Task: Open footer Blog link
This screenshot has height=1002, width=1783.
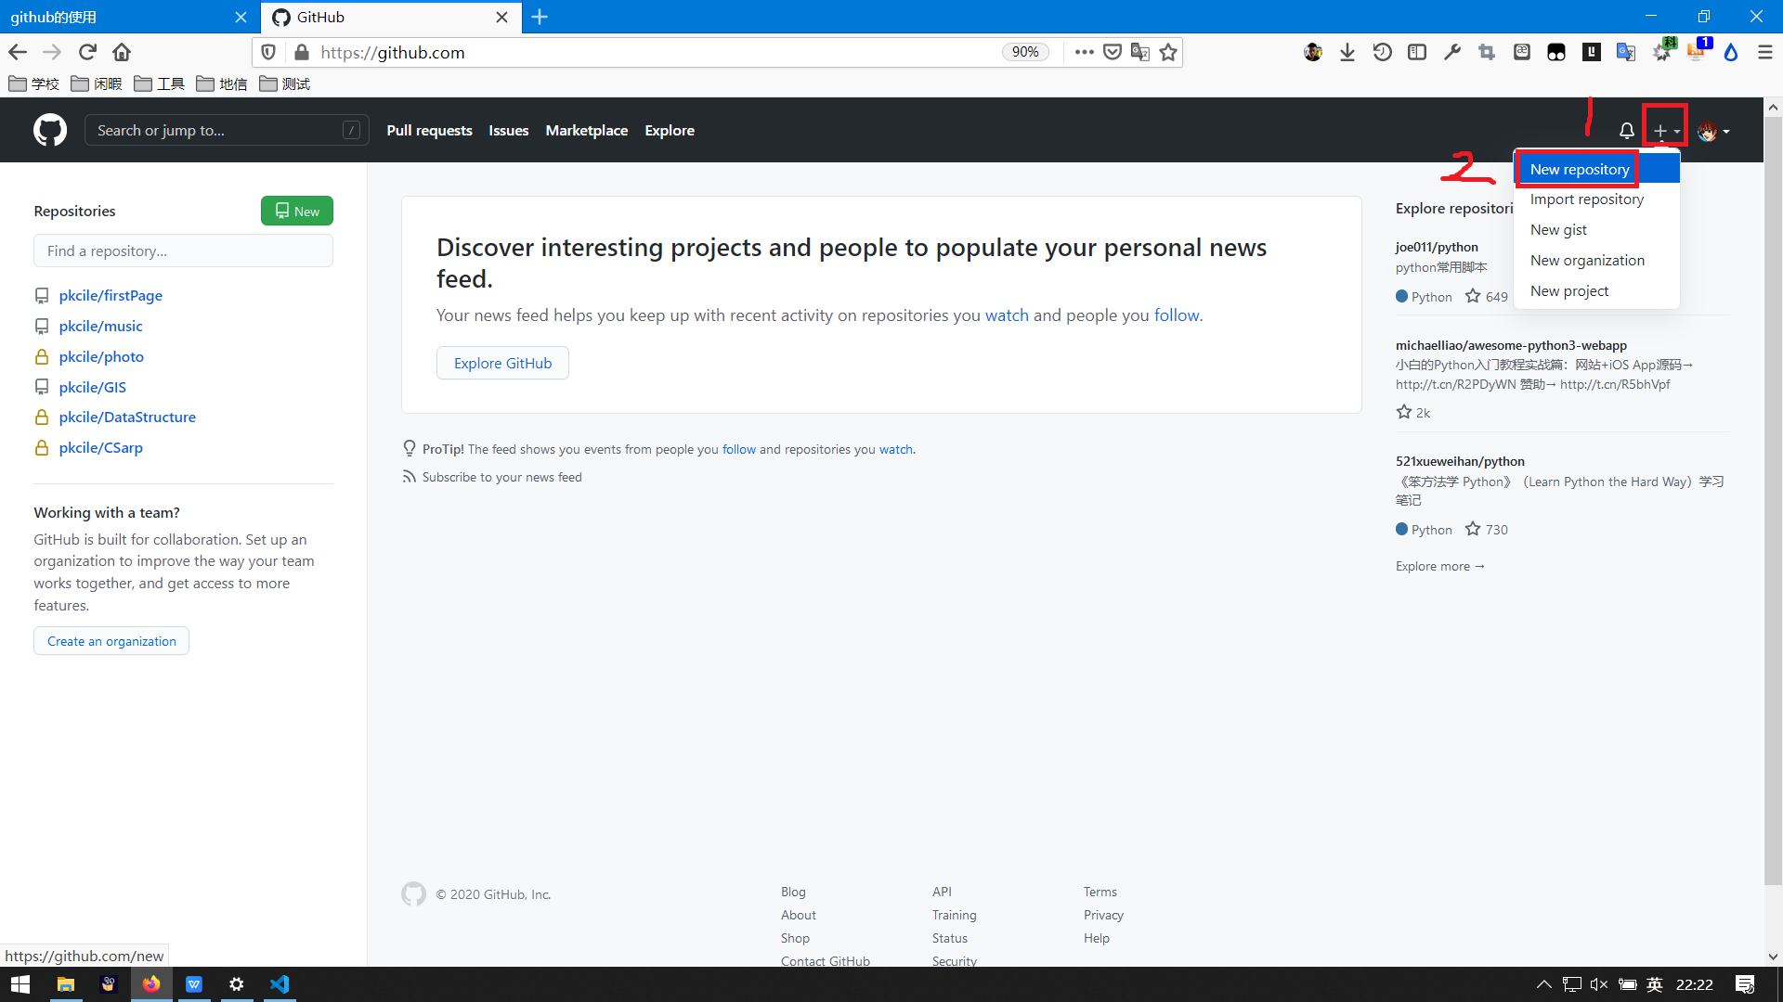Action: (793, 892)
